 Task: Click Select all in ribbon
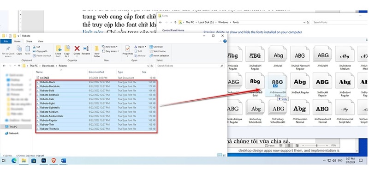point(156,47)
